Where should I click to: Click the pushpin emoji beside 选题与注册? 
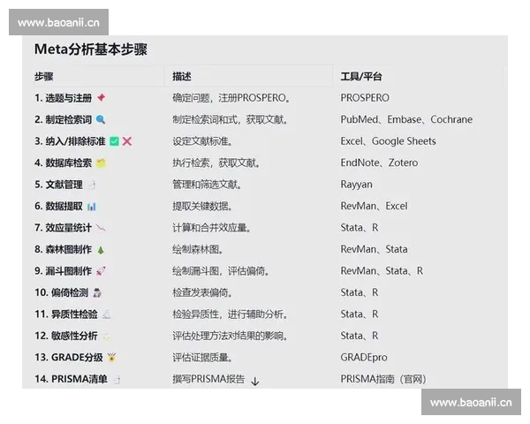click(101, 98)
